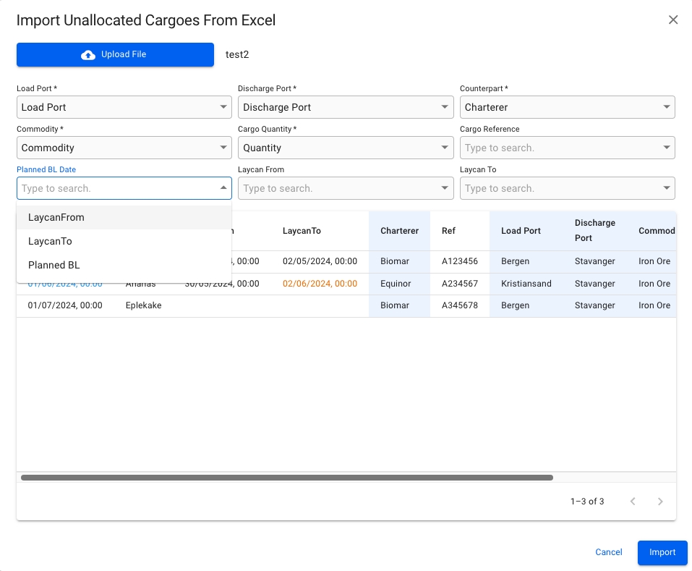Image resolution: width=692 pixels, height=571 pixels.
Task: Collapse the Planned BL Date dropdown arrow
Action: [223, 188]
